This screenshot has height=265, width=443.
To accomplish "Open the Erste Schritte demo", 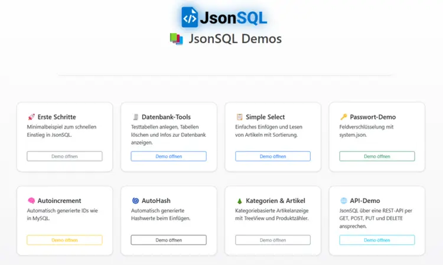I will (x=64, y=156).
